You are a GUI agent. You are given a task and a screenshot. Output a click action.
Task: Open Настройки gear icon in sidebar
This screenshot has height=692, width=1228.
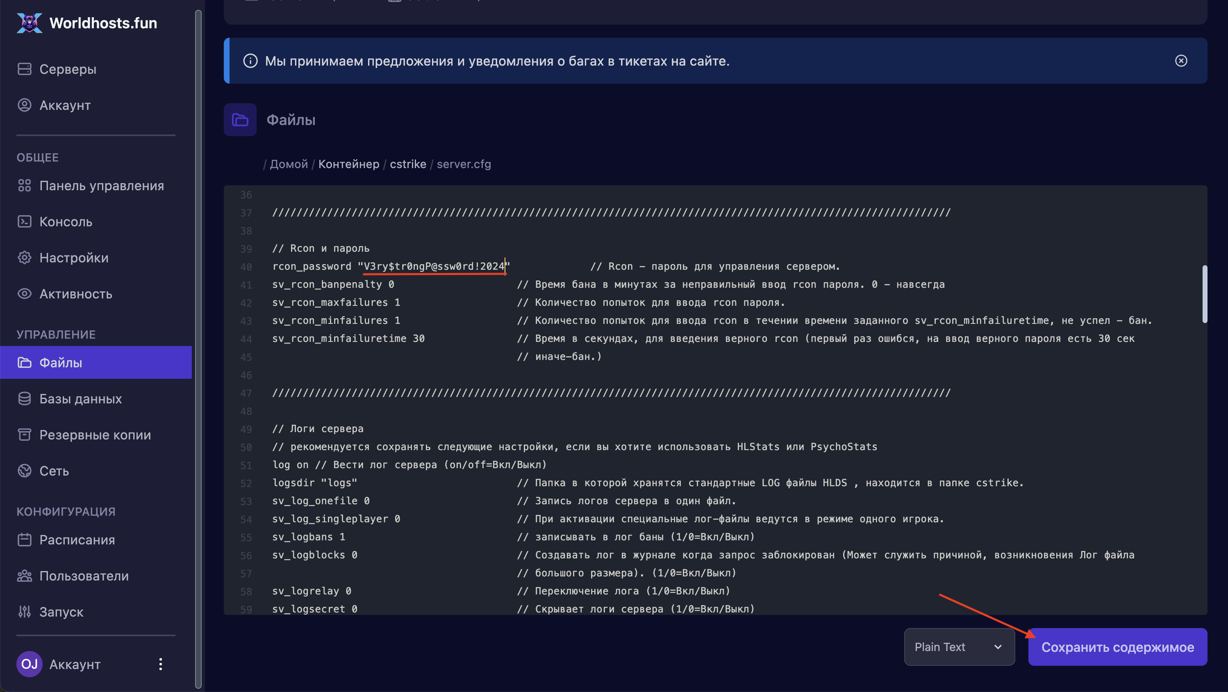pyautogui.click(x=24, y=257)
